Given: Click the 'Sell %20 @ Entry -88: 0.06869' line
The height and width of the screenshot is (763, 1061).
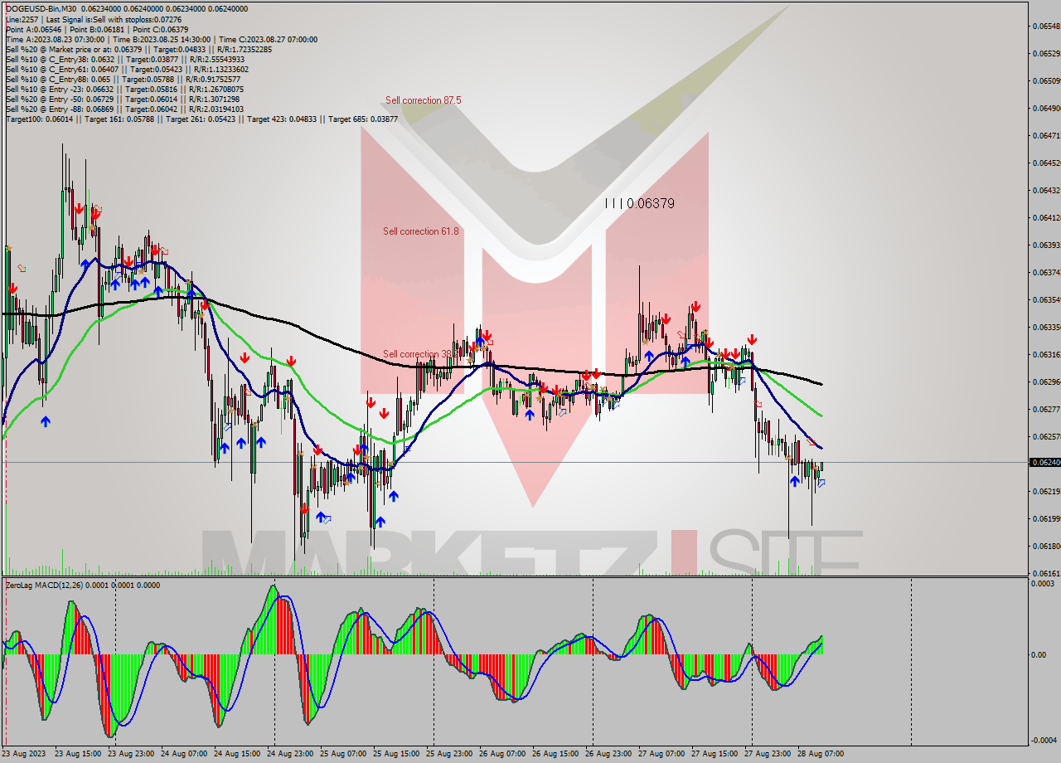Looking at the screenshot, I should click(x=124, y=109).
